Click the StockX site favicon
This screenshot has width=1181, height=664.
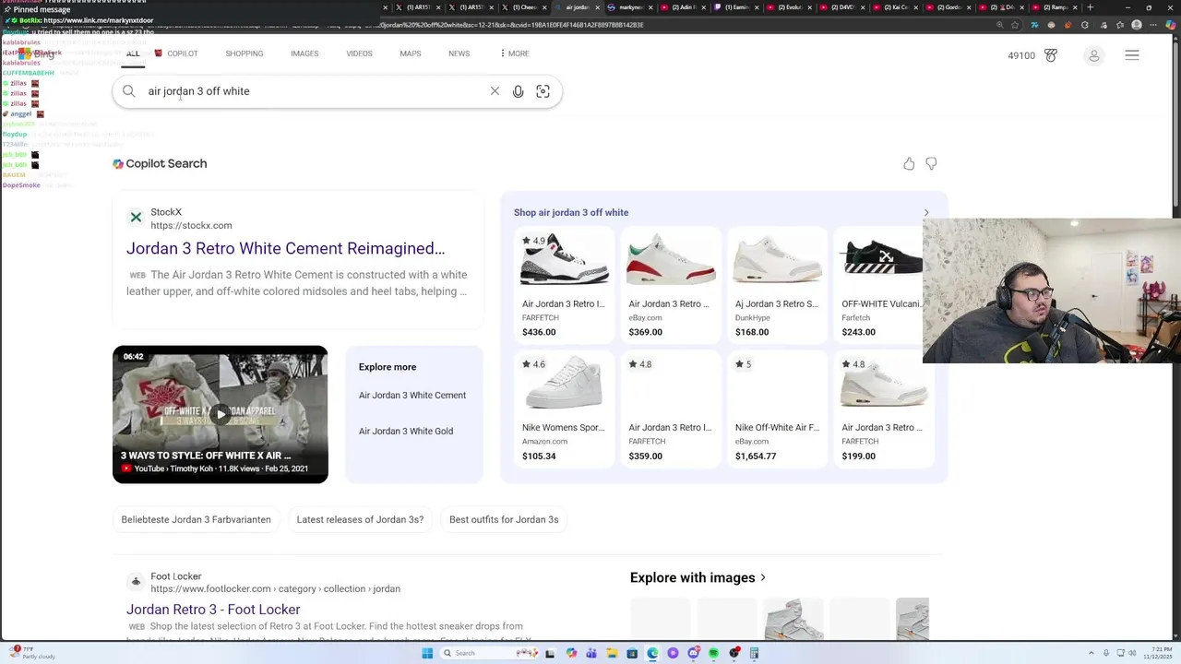pos(136,218)
